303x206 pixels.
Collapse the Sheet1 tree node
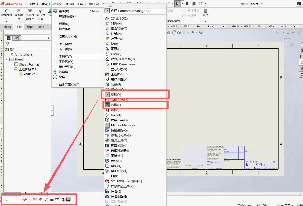[x=7, y=59]
